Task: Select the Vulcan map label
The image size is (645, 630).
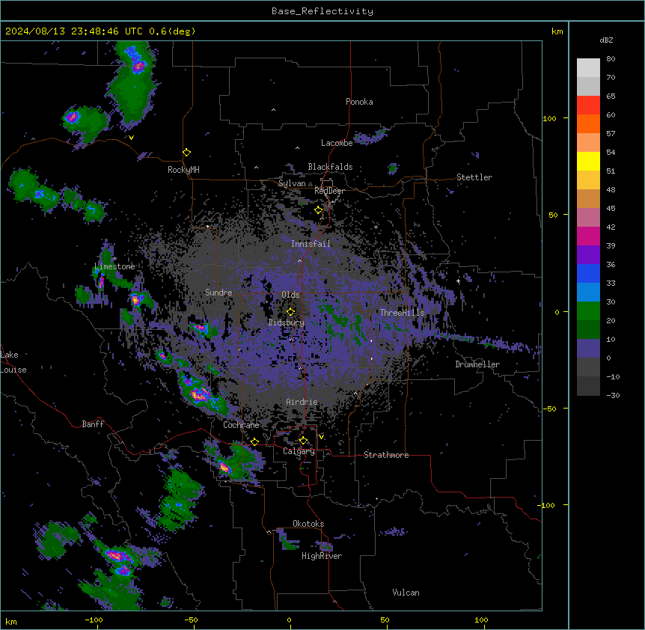Action: pyautogui.click(x=406, y=593)
